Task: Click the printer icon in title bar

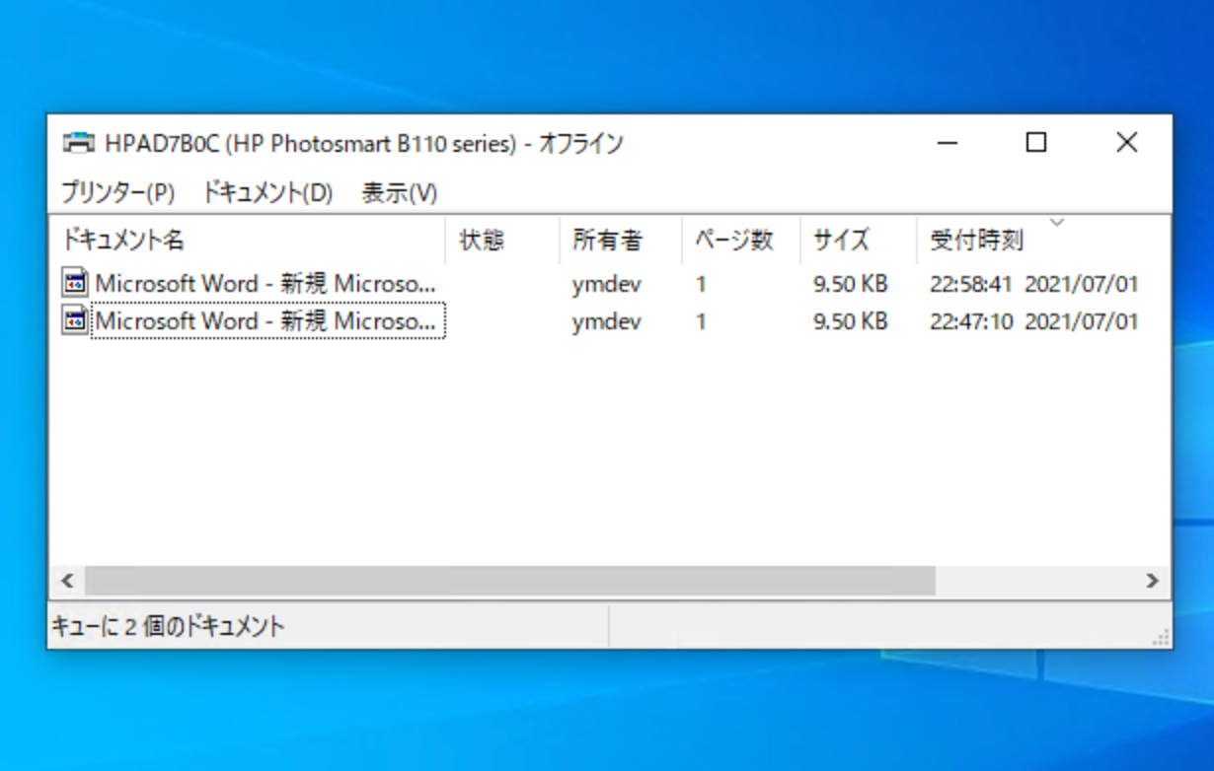Action: [79, 144]
